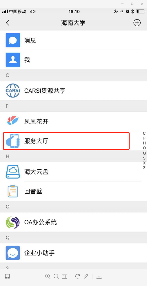The width and height of the screenshot is (147, 286).
Task: Zoom in with the magnifier plus
Action: coord(48,276)
